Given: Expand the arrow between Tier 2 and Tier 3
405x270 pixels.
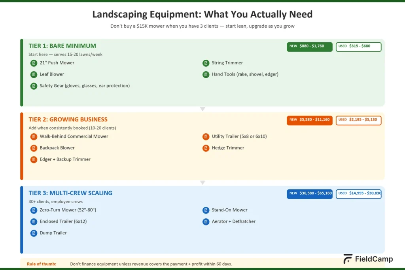Looking at the screenshot, I should 202,182.
